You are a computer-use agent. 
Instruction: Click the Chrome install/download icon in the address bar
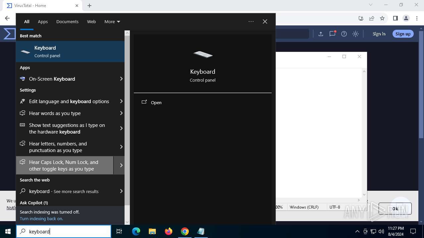tap(361, 18)
